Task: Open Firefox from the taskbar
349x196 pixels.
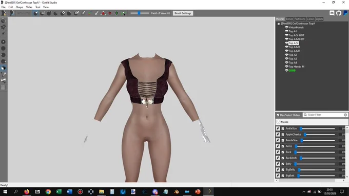Action: [27, 191]
